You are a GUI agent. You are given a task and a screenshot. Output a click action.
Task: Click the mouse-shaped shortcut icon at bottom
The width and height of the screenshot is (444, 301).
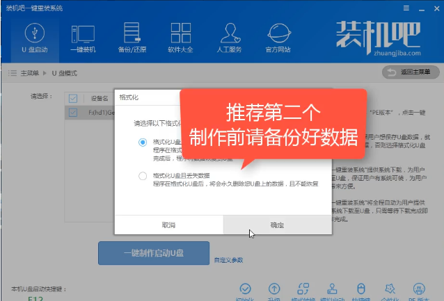tap(360, 288)
